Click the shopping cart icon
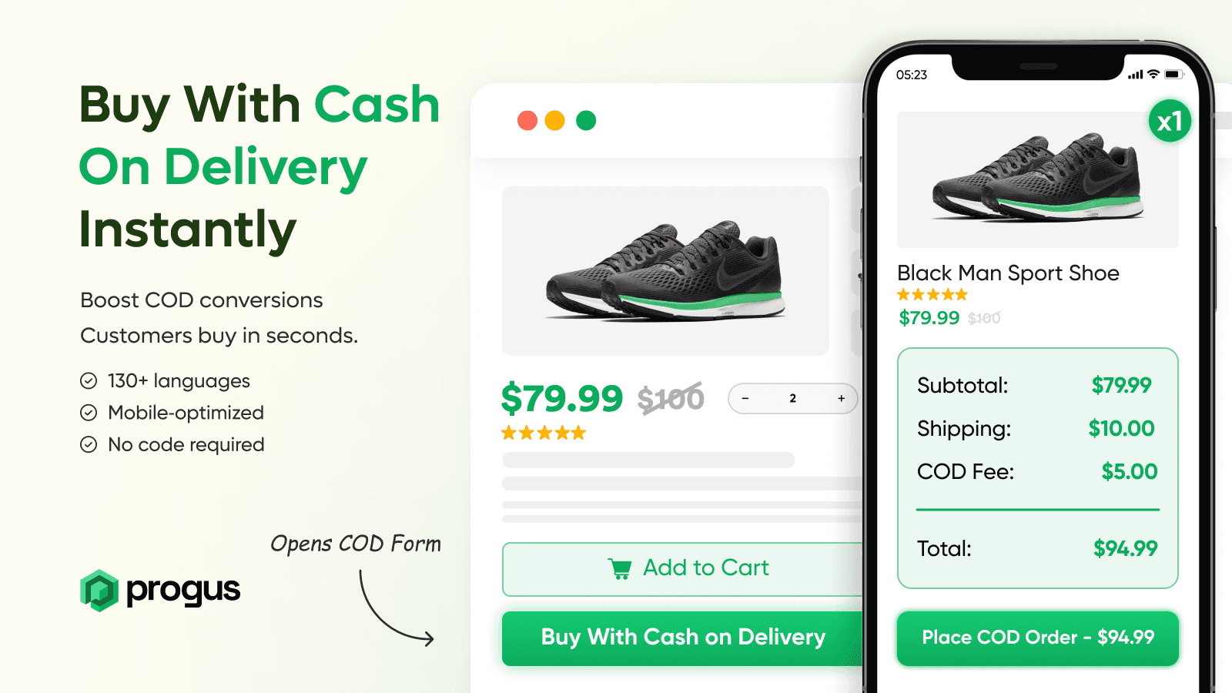The image size is (1232, 693). (620, 568)
